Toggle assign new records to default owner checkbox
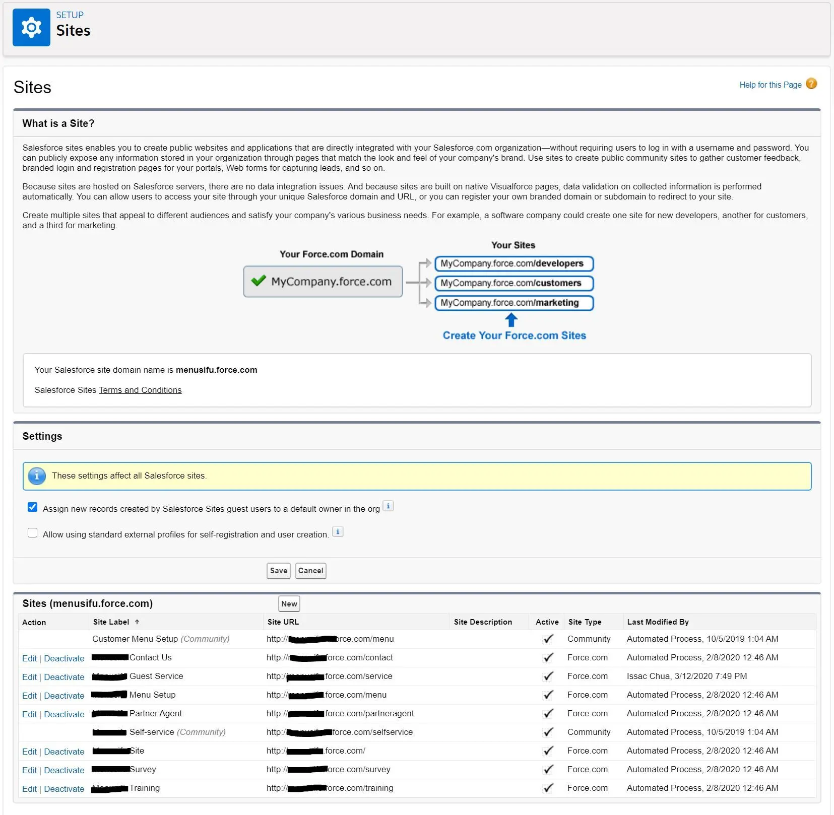This screenshot has height=815, width=834. pyautogui.click(x=32, y=507)
